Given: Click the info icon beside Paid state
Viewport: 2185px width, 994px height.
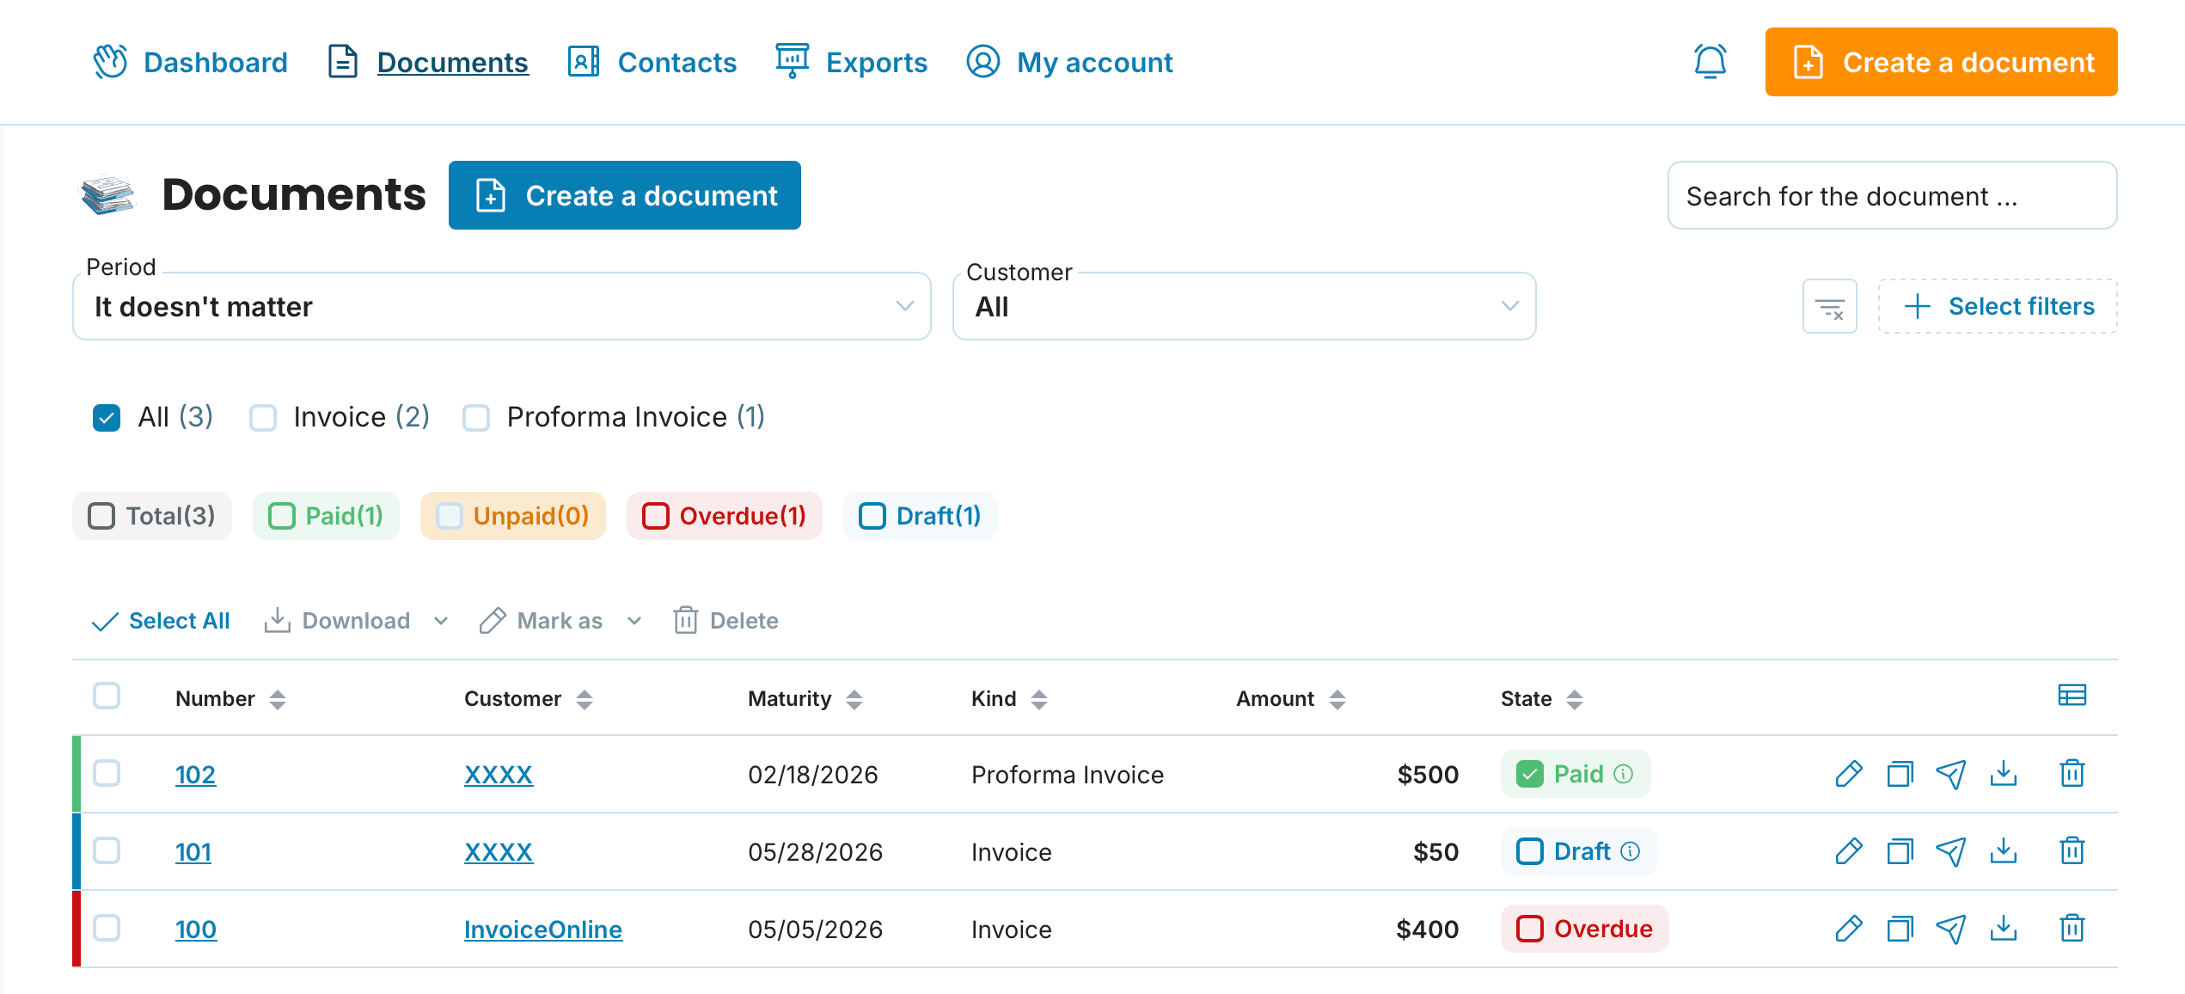Looking at the screenshot, I should coord(1623,774).
